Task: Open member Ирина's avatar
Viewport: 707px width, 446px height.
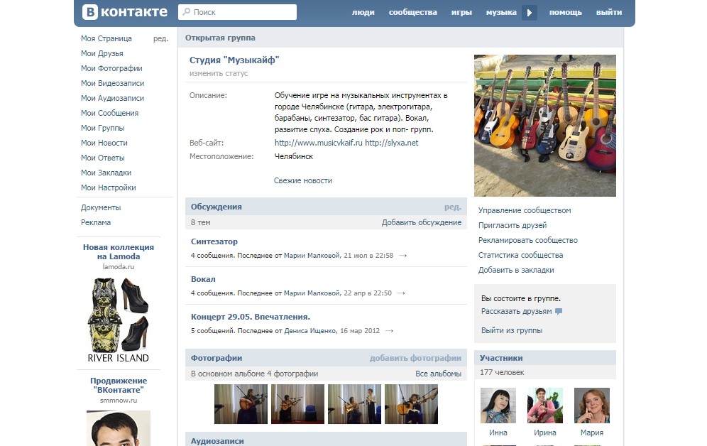Action: click(545, 406)
